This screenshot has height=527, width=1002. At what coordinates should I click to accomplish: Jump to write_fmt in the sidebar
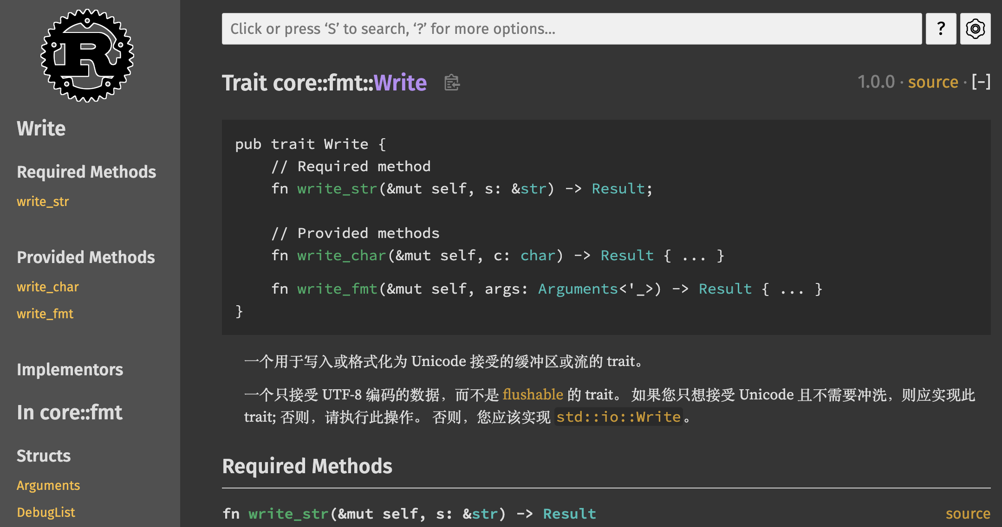(45, 314)
